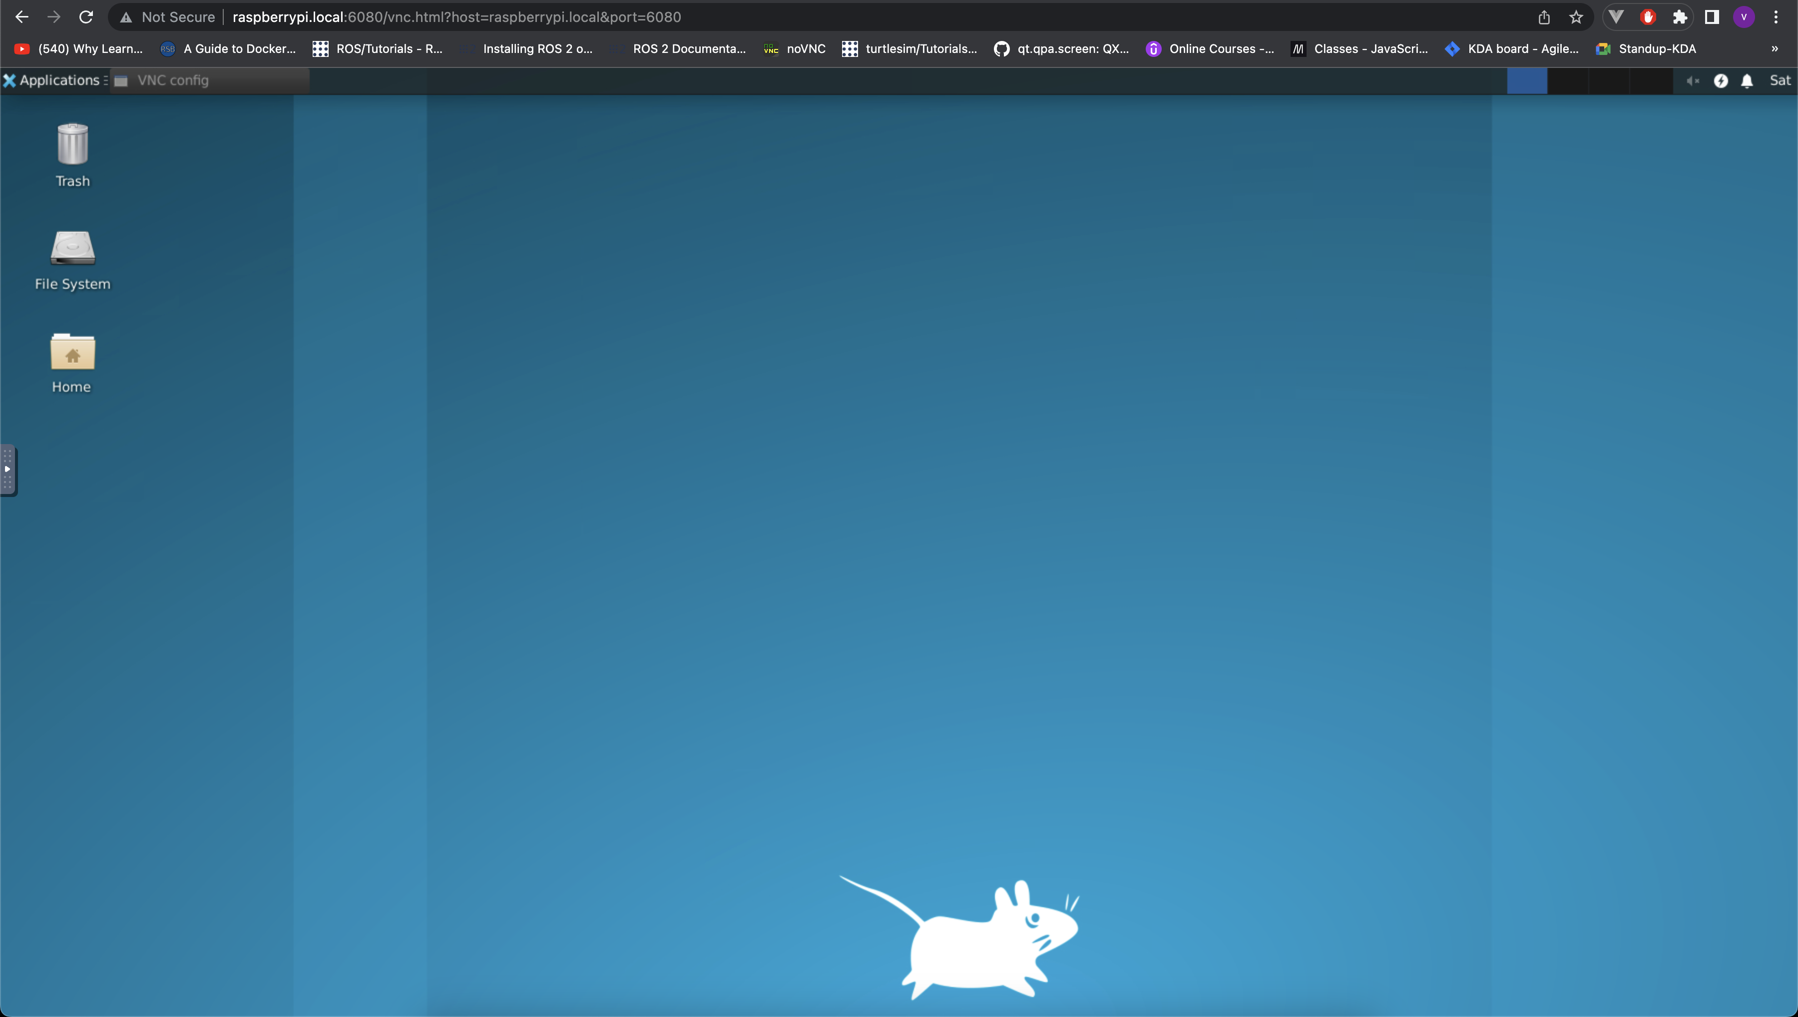The image size is (1798, 1017).
Task: Select the VNC config taskbar window
Action: (x=172, y=80)
